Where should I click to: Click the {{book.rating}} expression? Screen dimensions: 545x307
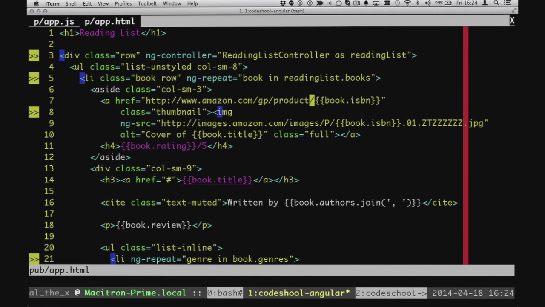(158, 146)
